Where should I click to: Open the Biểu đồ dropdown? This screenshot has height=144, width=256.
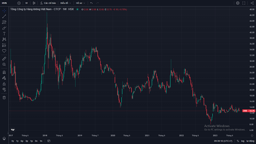(x=66, y=3)
